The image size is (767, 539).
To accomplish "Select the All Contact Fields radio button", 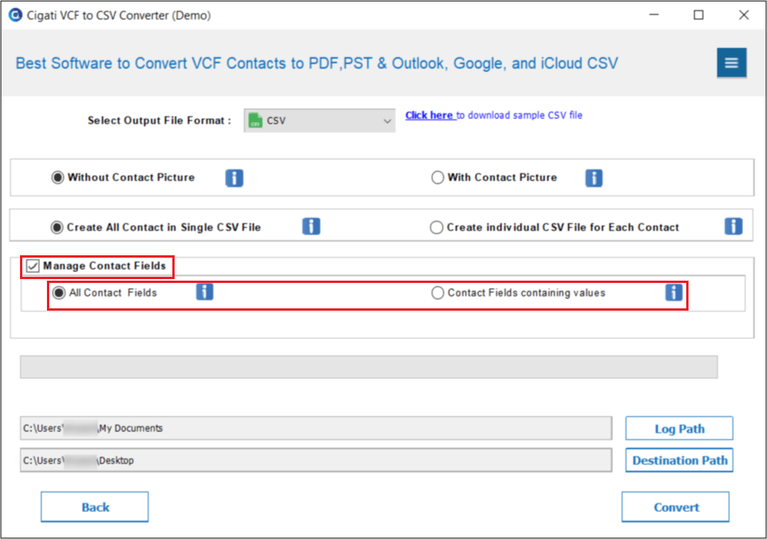I will click(58, 293).
